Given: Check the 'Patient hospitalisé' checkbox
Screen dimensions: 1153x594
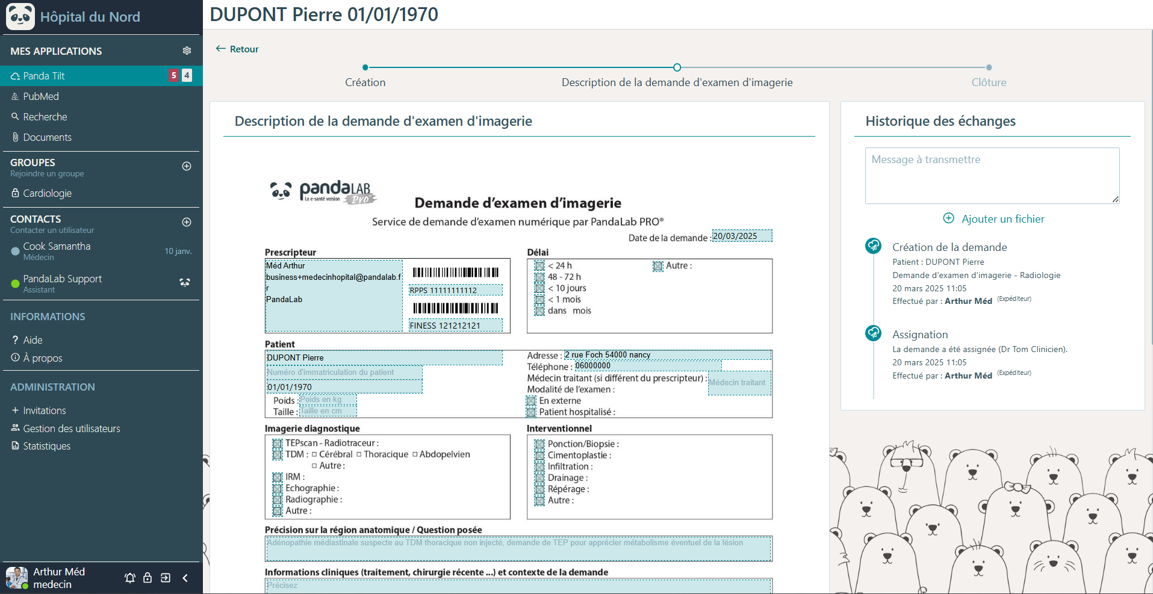Looking at the screenshot, I should click(x=531, y=413).
